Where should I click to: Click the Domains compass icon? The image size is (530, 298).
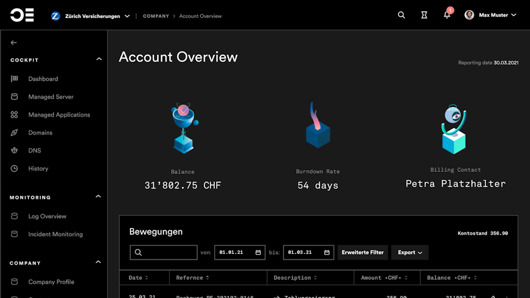pos(14,133)
